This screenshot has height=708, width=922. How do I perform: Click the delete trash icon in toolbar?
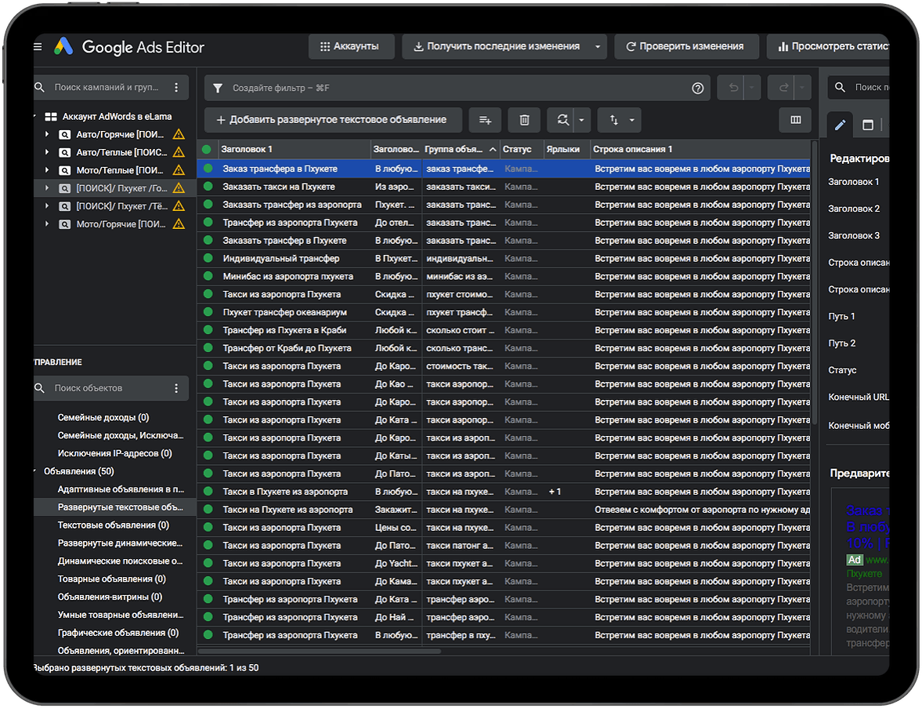click(524, 120)
